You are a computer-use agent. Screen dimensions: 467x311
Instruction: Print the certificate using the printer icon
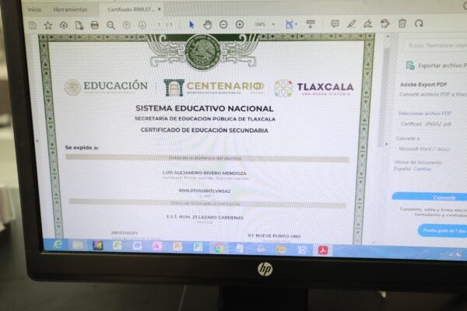pos(95,25)
